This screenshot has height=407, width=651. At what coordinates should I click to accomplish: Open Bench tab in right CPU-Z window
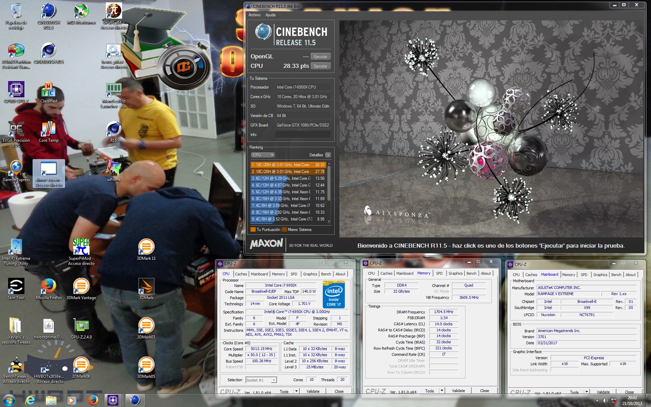point(616,275)
